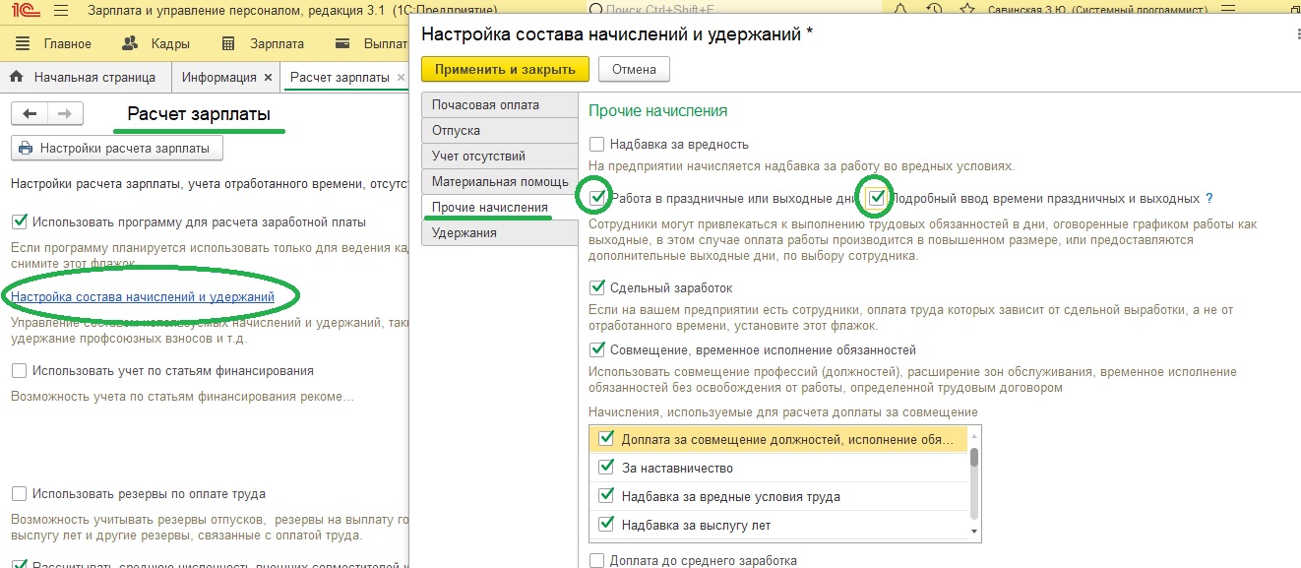The height and width of the screenshot is (568, 1301).
Task: Select Учет отсутствий section
Action: click(499, 156)
